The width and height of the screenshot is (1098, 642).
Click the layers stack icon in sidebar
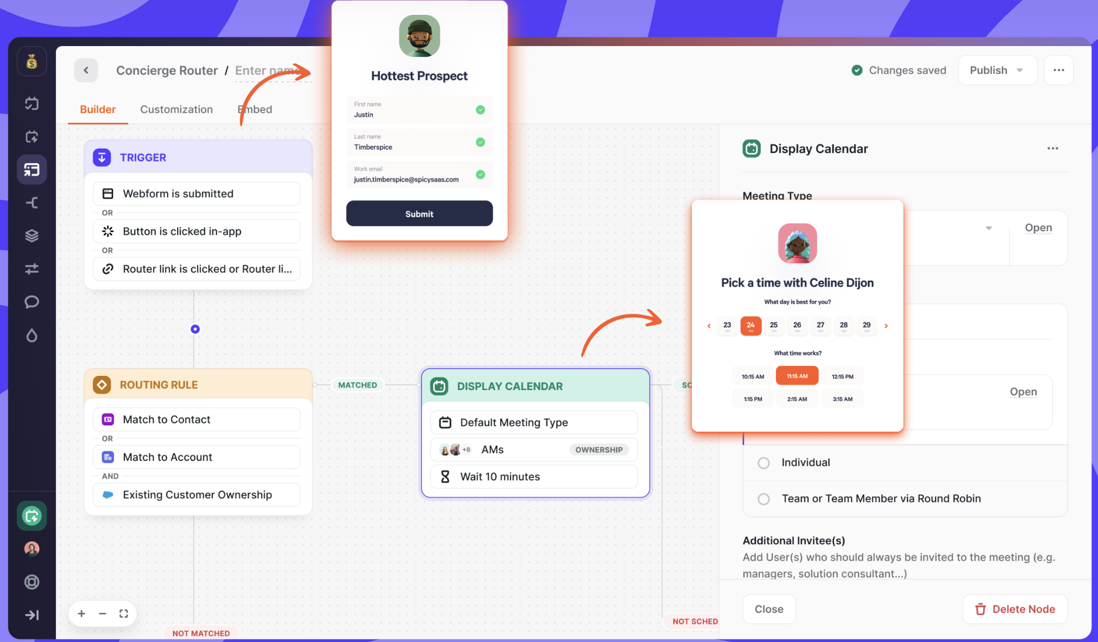click(32, 236)
